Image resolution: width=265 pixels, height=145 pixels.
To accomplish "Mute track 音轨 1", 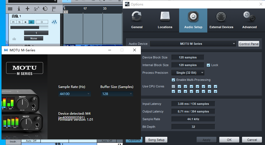I will [x=13, y=22].
